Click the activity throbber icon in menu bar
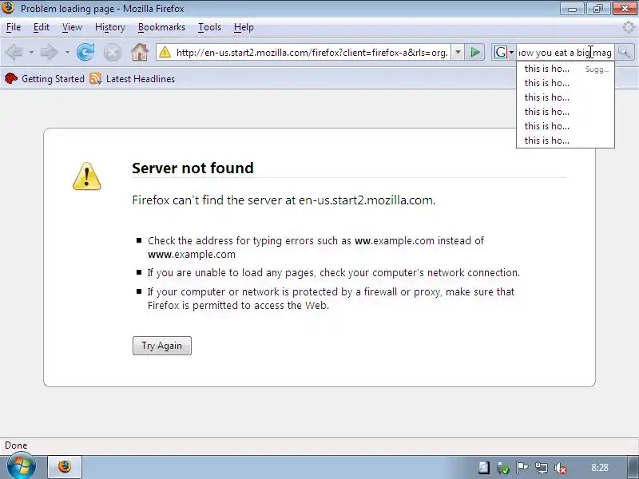Screen dimensions: 639x479 629,27
